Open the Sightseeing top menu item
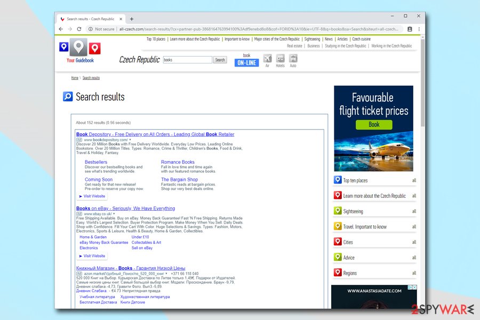Screen dimensions: 480x320 pos(312,39)
